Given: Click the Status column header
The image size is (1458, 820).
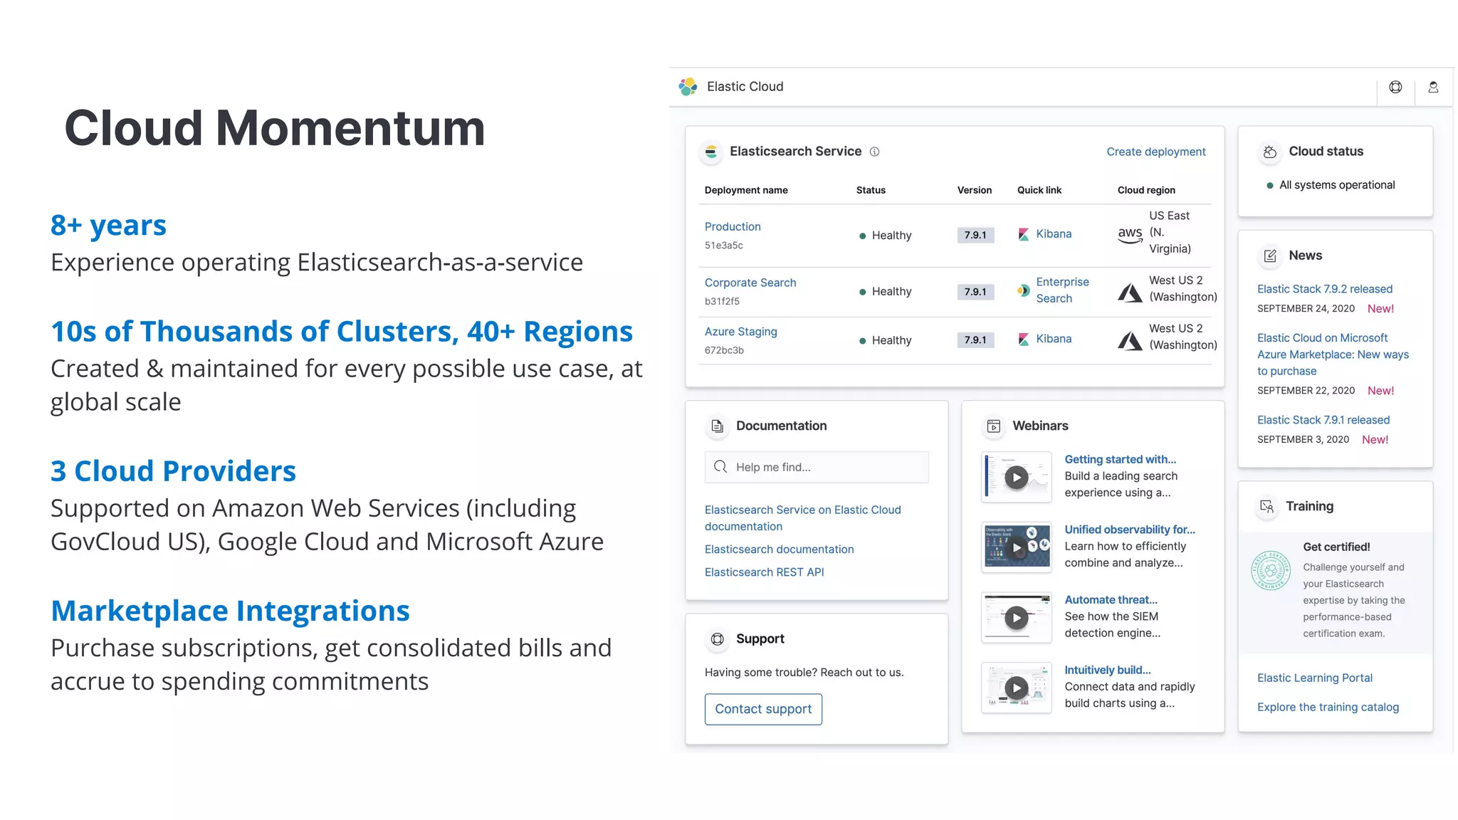Looking at the screenshot, I should point(871,190).
